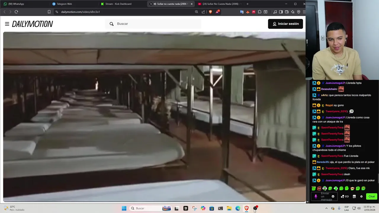
Task: Click the share page icon
Action: [x=203, y=12]
